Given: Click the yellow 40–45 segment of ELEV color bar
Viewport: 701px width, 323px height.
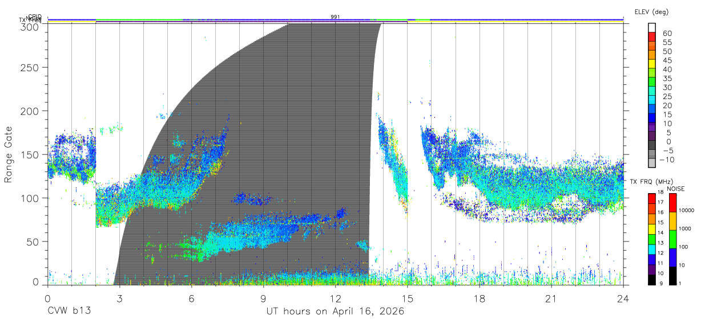Looking at the screenshot, I should coord(652,64).
